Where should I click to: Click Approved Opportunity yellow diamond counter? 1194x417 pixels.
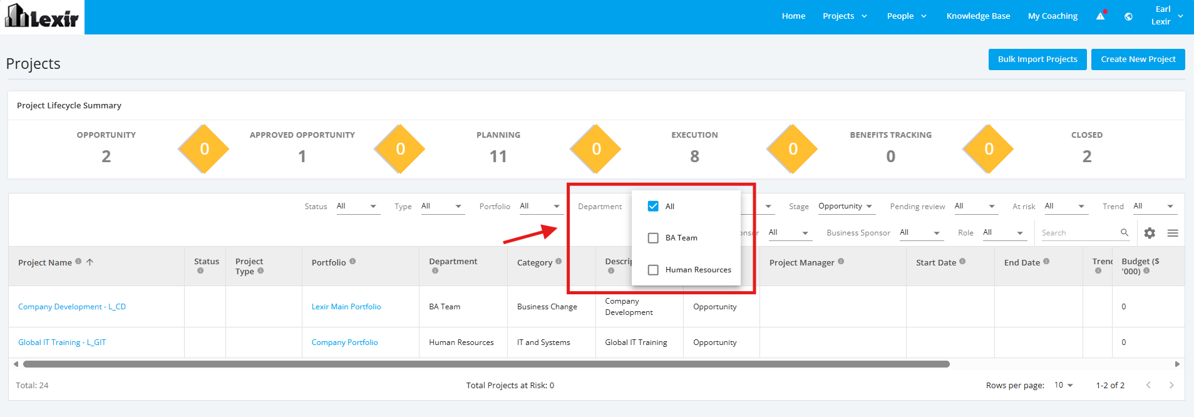tap(400, 149)
